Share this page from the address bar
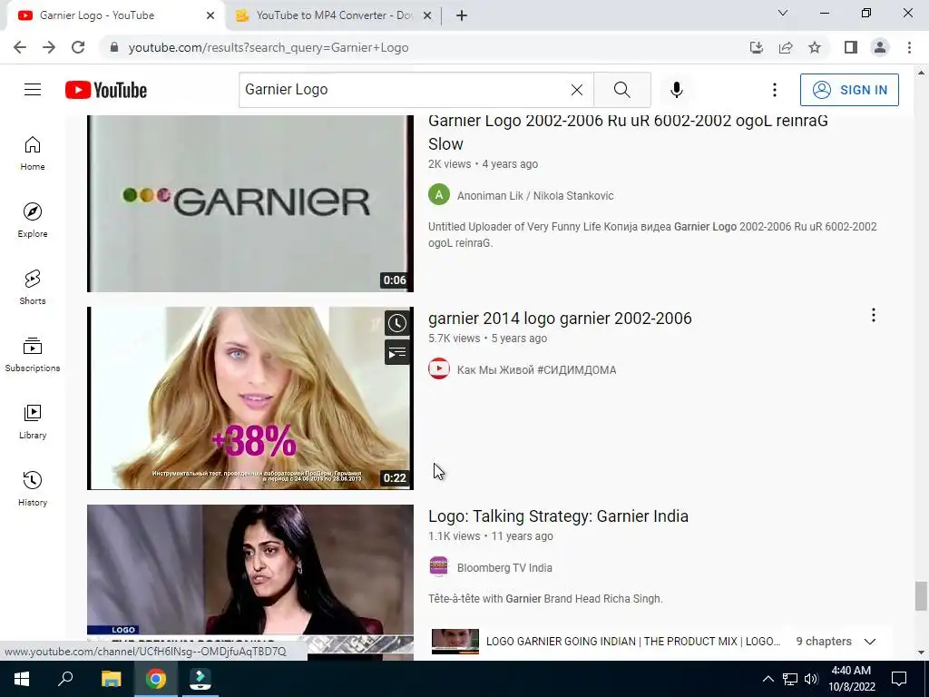The width and height of the screenshot is (929, 697). pyautogui.click(x=786, y=47)
